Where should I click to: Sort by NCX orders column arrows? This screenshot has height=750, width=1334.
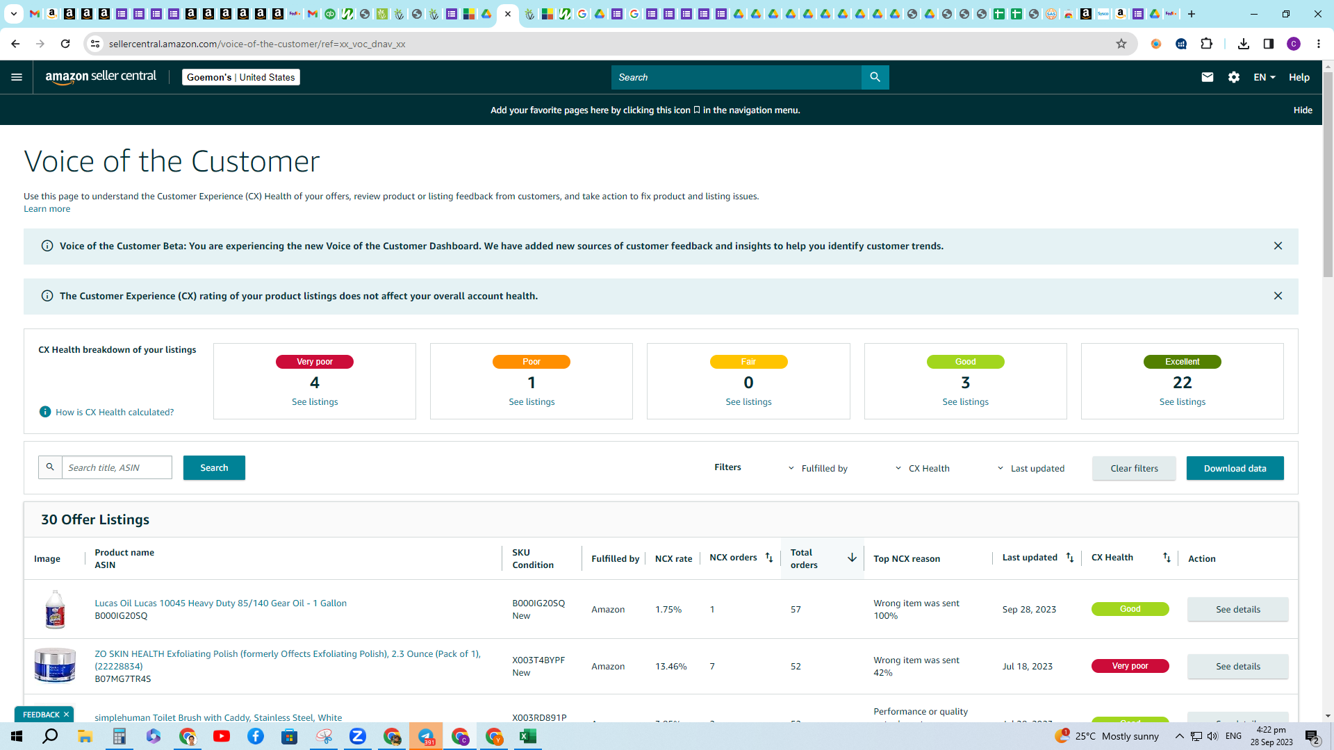click(769, 558)
